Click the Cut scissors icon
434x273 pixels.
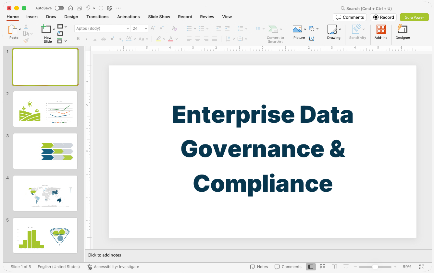pyautogui.click(x=26, y=27)
